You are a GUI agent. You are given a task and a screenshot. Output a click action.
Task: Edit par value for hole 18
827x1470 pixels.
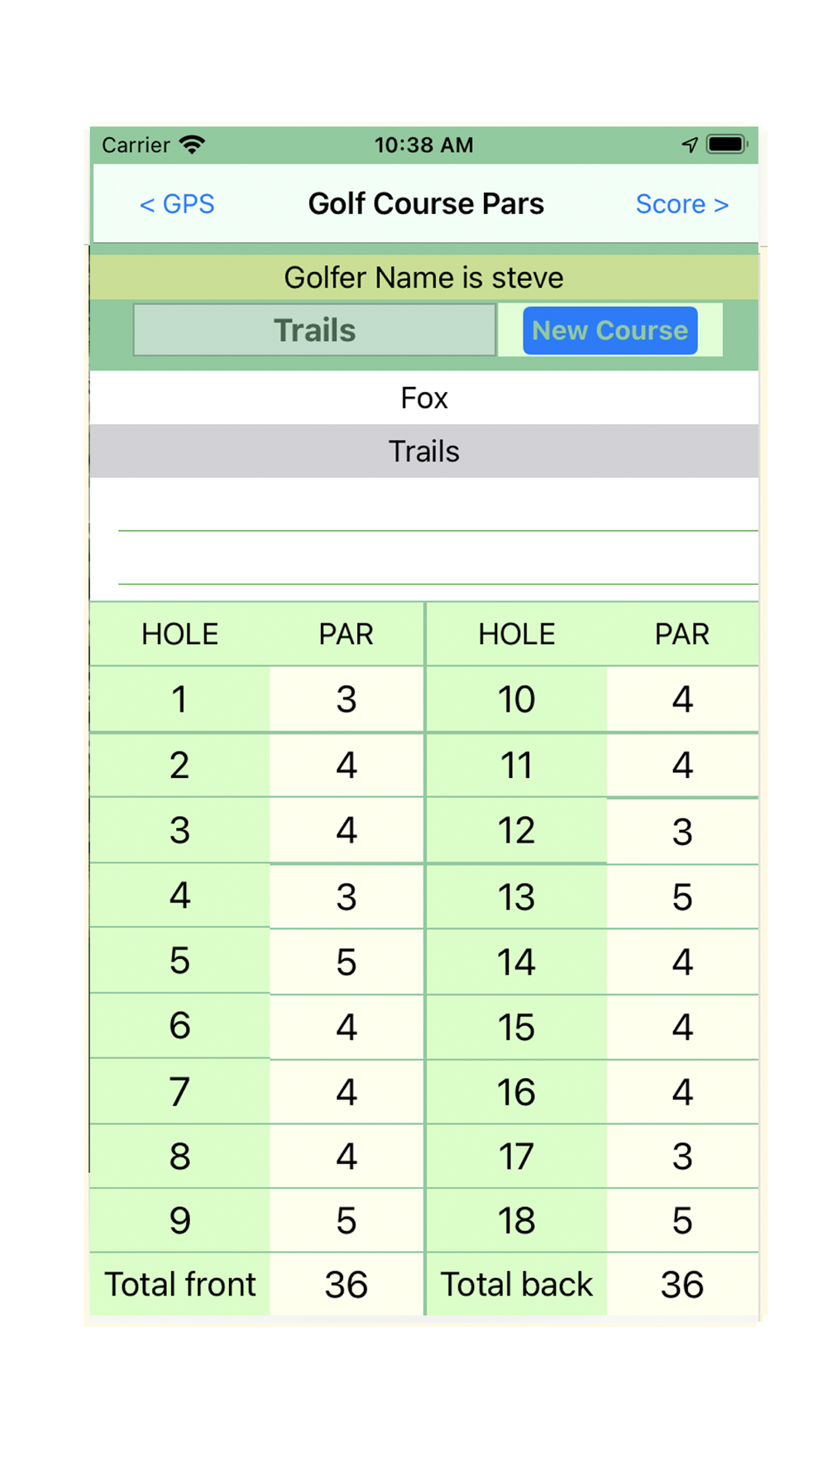point(682,1221)
